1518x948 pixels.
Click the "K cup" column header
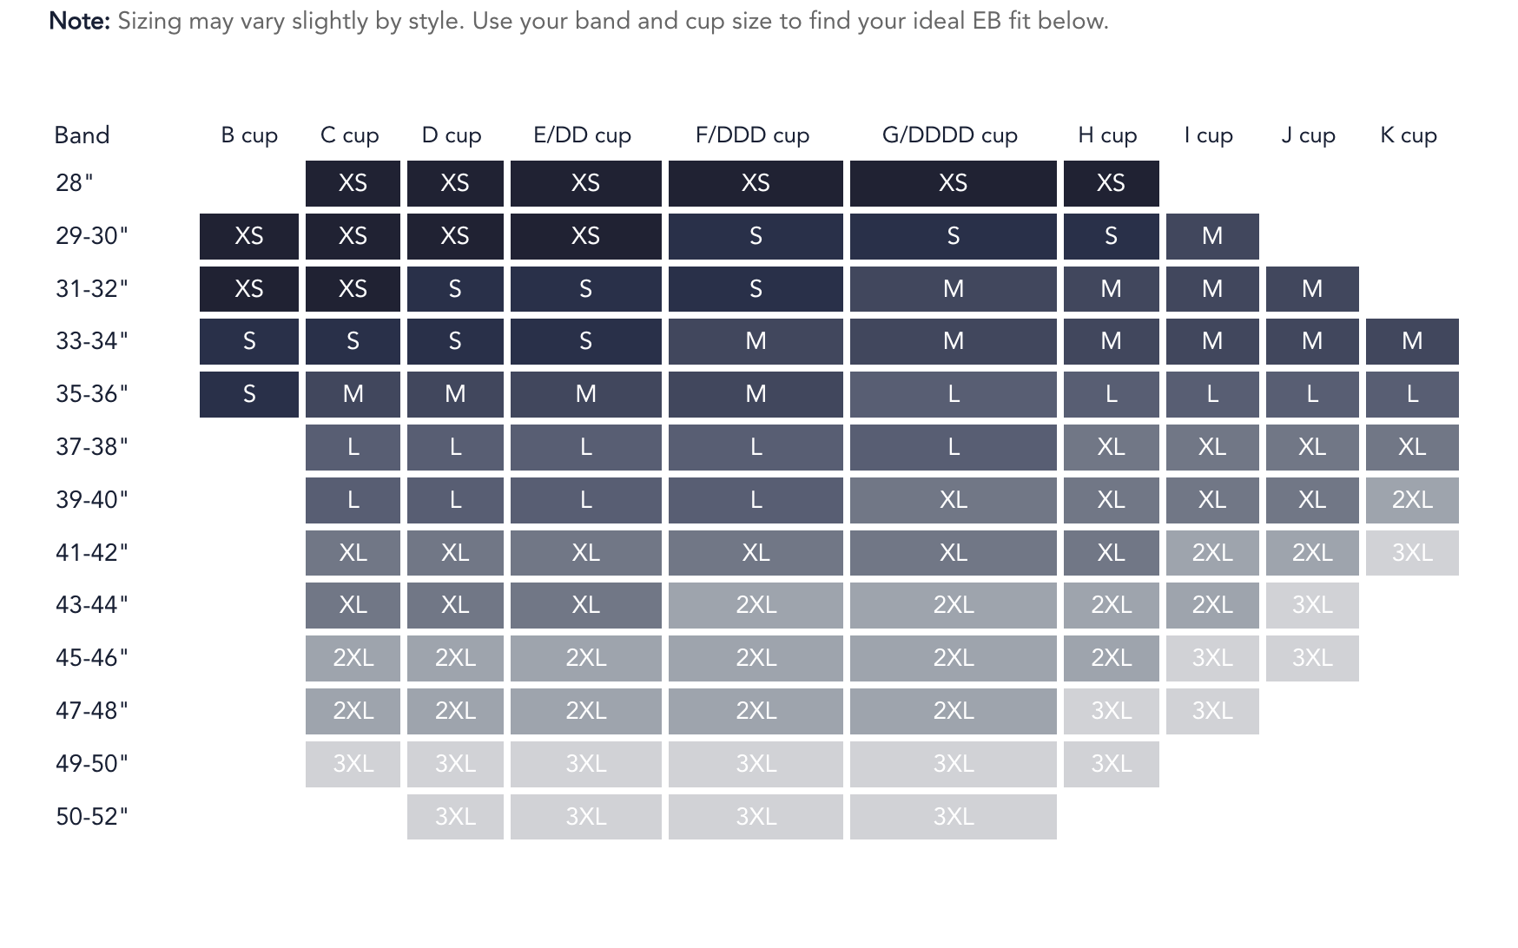[x=1409, y=135]
